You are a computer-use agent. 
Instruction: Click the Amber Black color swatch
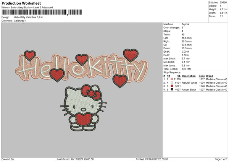(172, 89)
